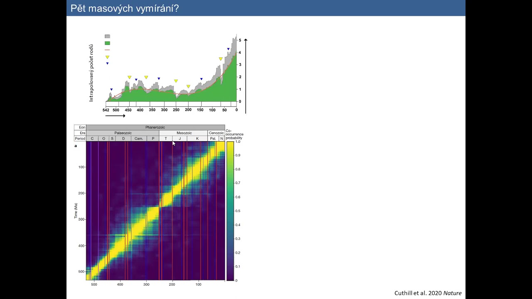The image size is (532, 299).
Task: Click the "S" period cell
Action: [112, 138]
